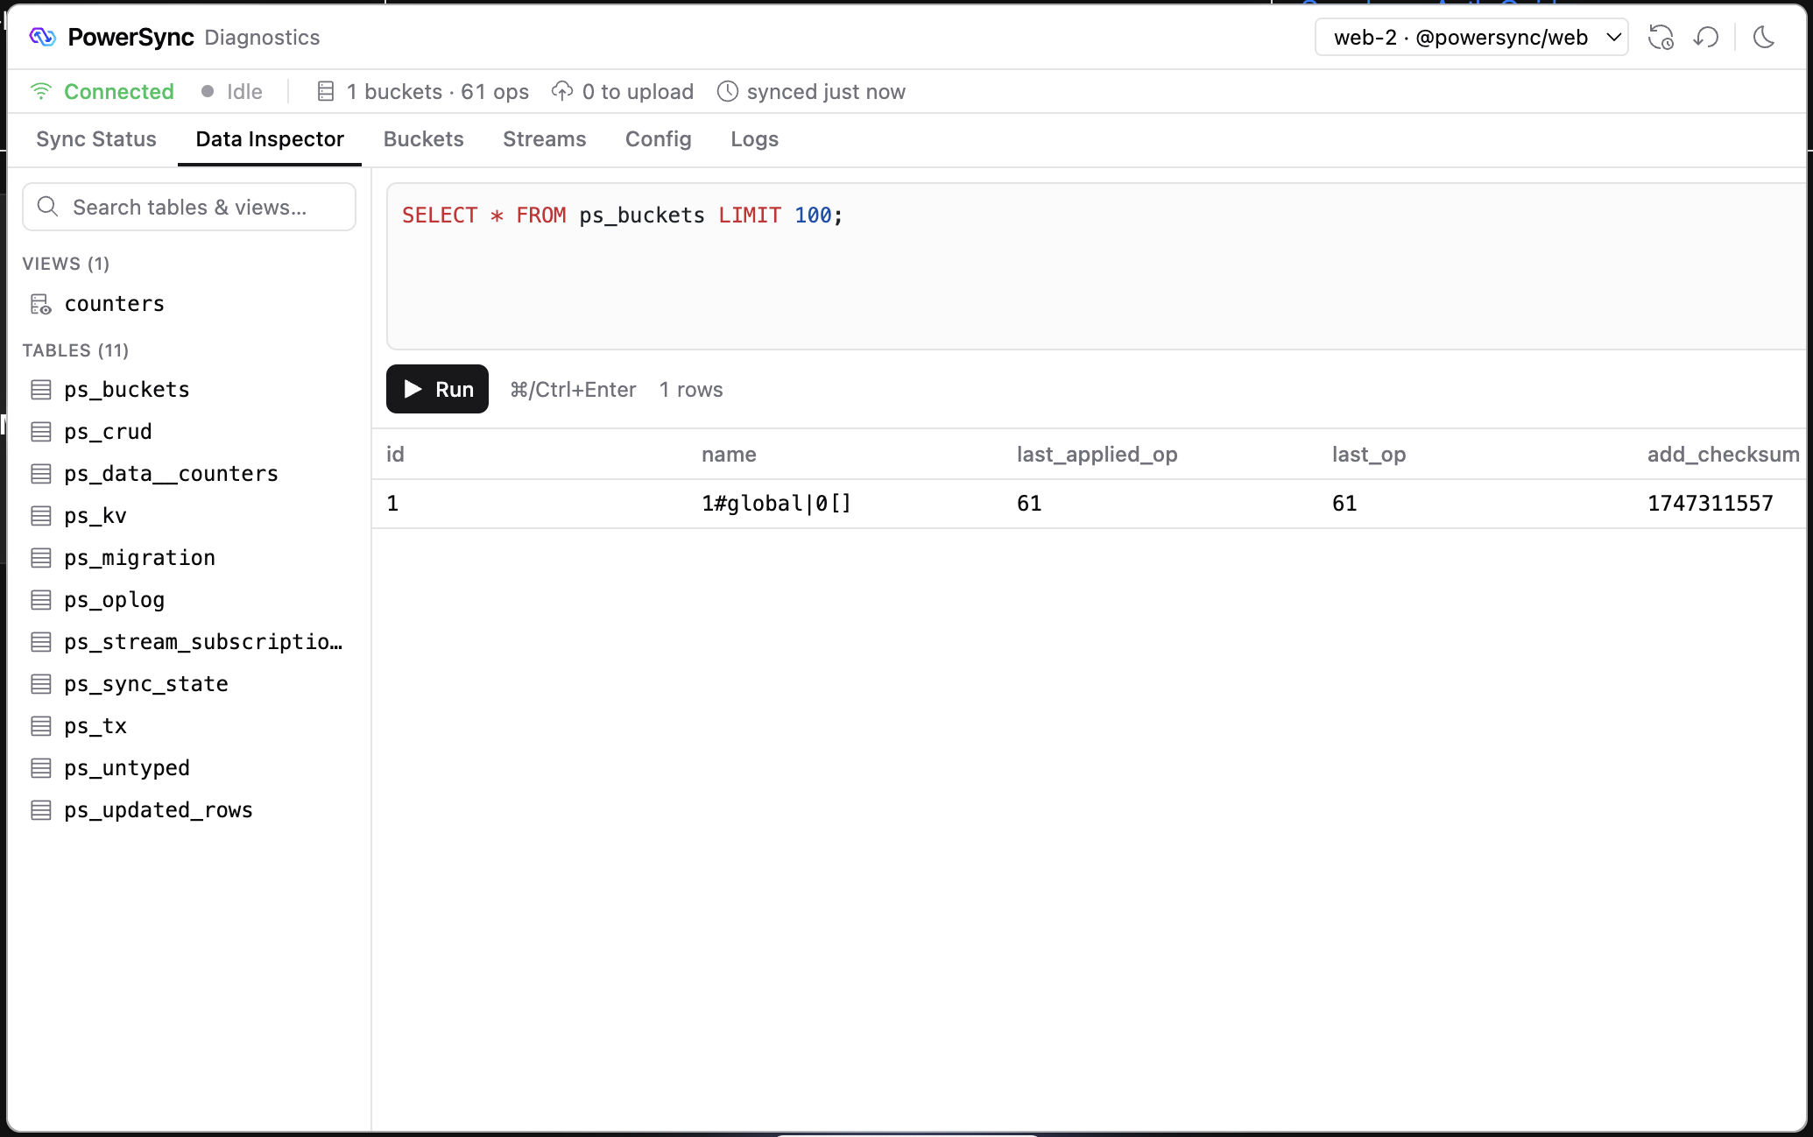
Task: Click the checksum value 1747311557
Action: click(1710, 504)
